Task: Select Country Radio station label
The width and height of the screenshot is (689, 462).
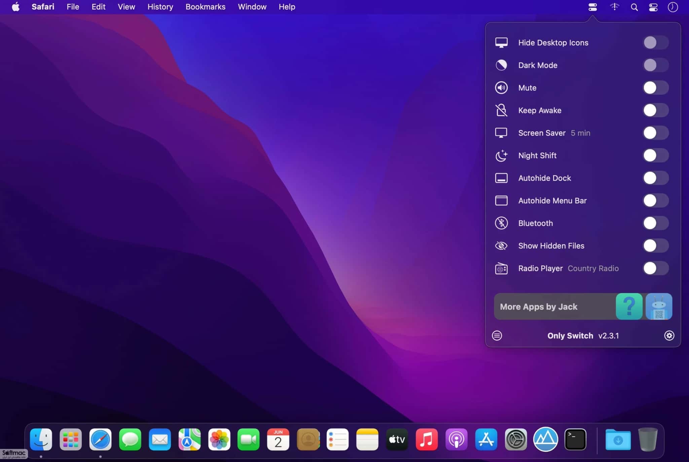Action: pyautogui.click(x=593, y=268)
